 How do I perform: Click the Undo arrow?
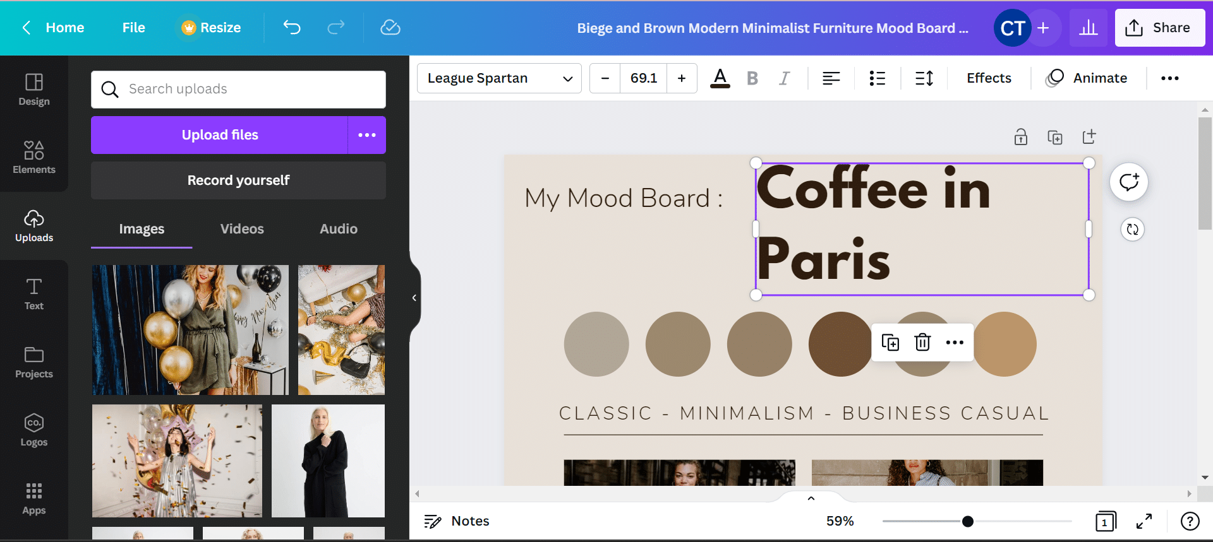coord(292,27)
